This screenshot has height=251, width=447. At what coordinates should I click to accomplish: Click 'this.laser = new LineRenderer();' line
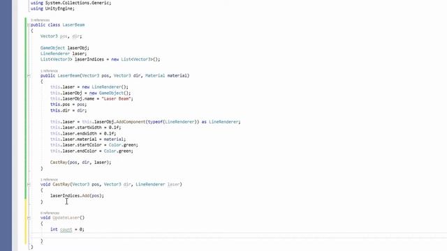(x=89, y=86)
